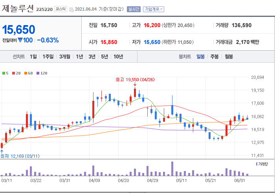Click the orange 60-day moving average swatch
The image size is (275, 193).
[x=26, y=73]
